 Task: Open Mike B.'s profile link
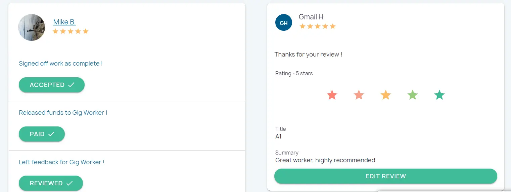64,22
